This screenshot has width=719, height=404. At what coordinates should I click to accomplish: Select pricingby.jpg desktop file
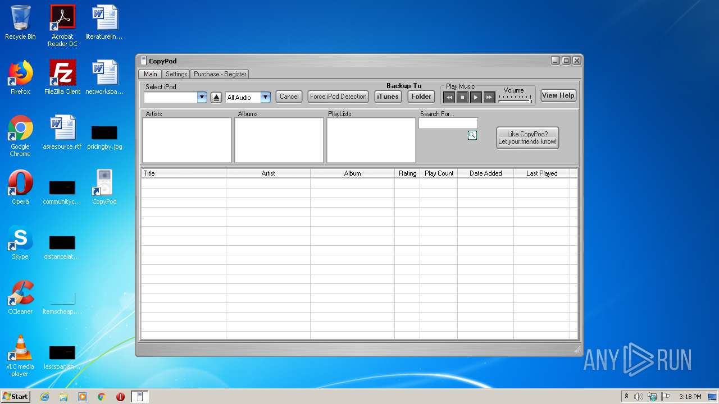point(104,137)
